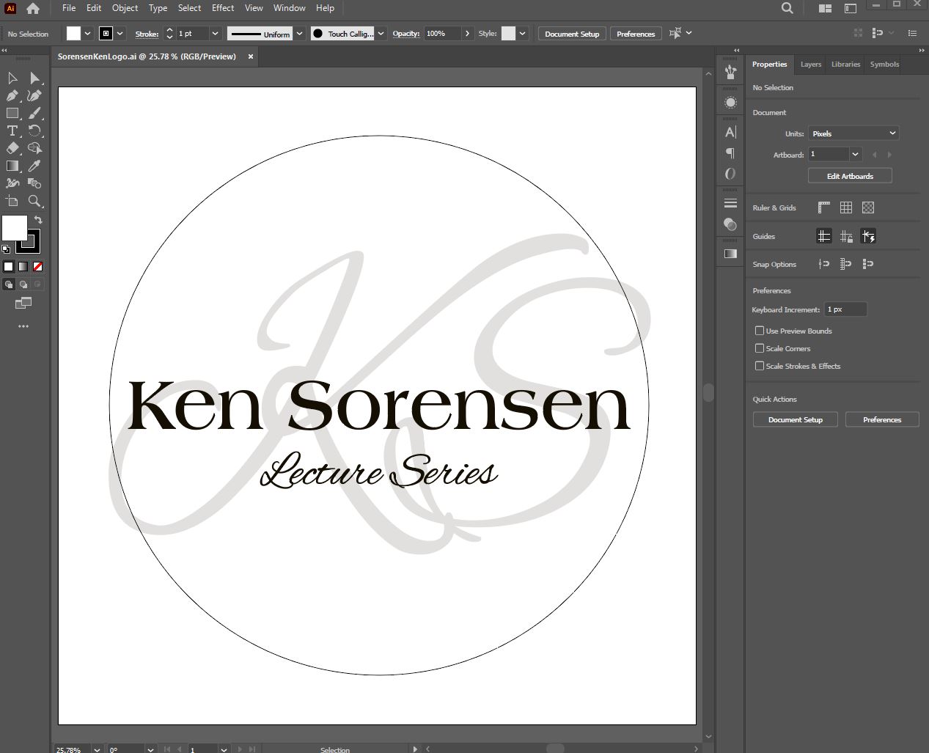The height and width of the screenshot is (753, 929).
Task: Open the File menu
Action: [69, 8]
